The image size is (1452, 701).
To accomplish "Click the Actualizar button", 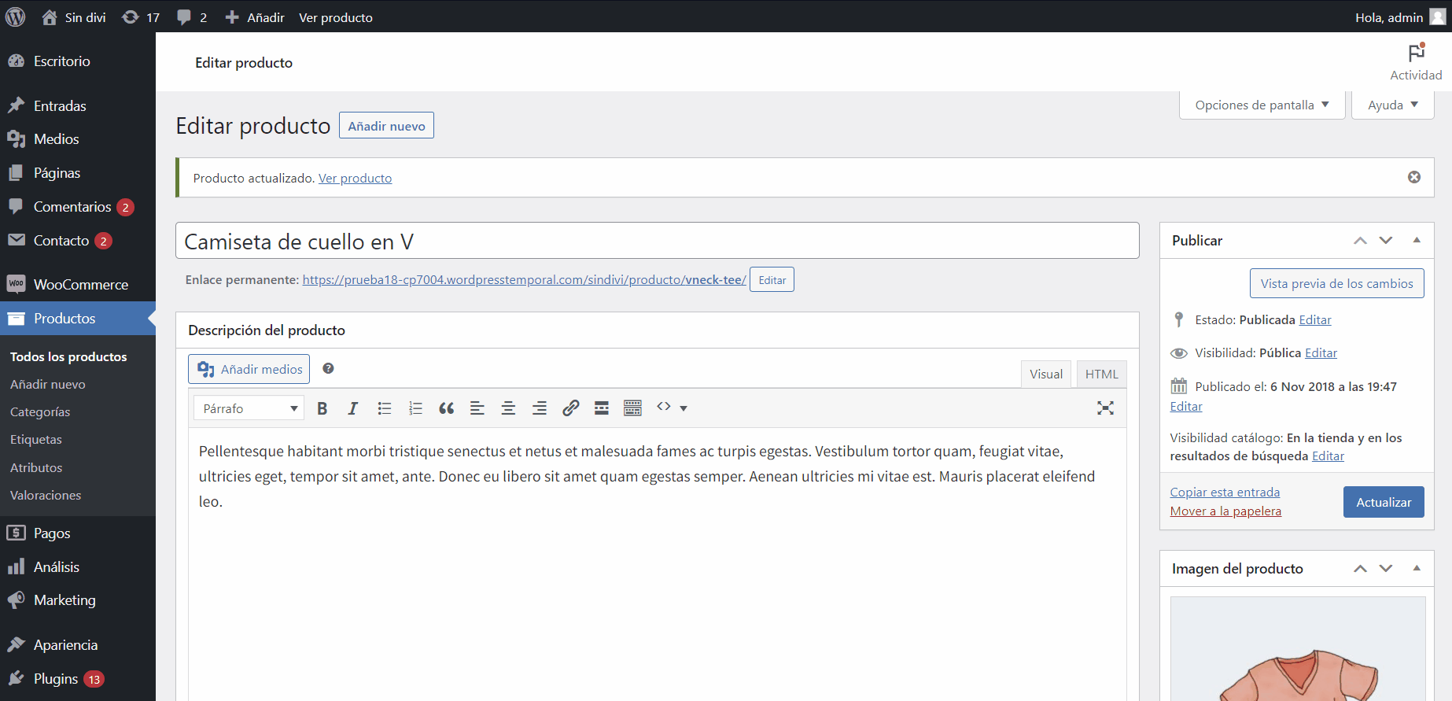I will tap(1383, 503).
